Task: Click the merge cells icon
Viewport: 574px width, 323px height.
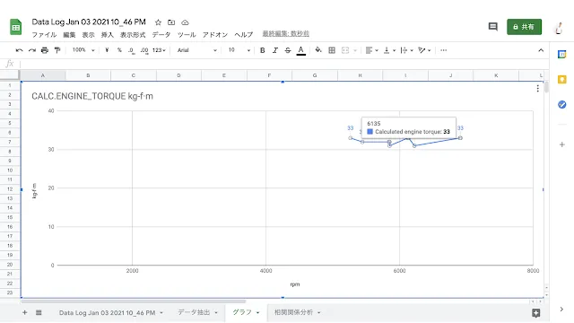Action: 344,50
